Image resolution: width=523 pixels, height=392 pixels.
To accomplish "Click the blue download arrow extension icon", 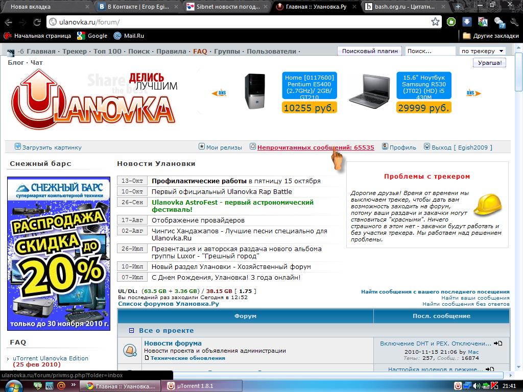I will [x=467, y=22].
